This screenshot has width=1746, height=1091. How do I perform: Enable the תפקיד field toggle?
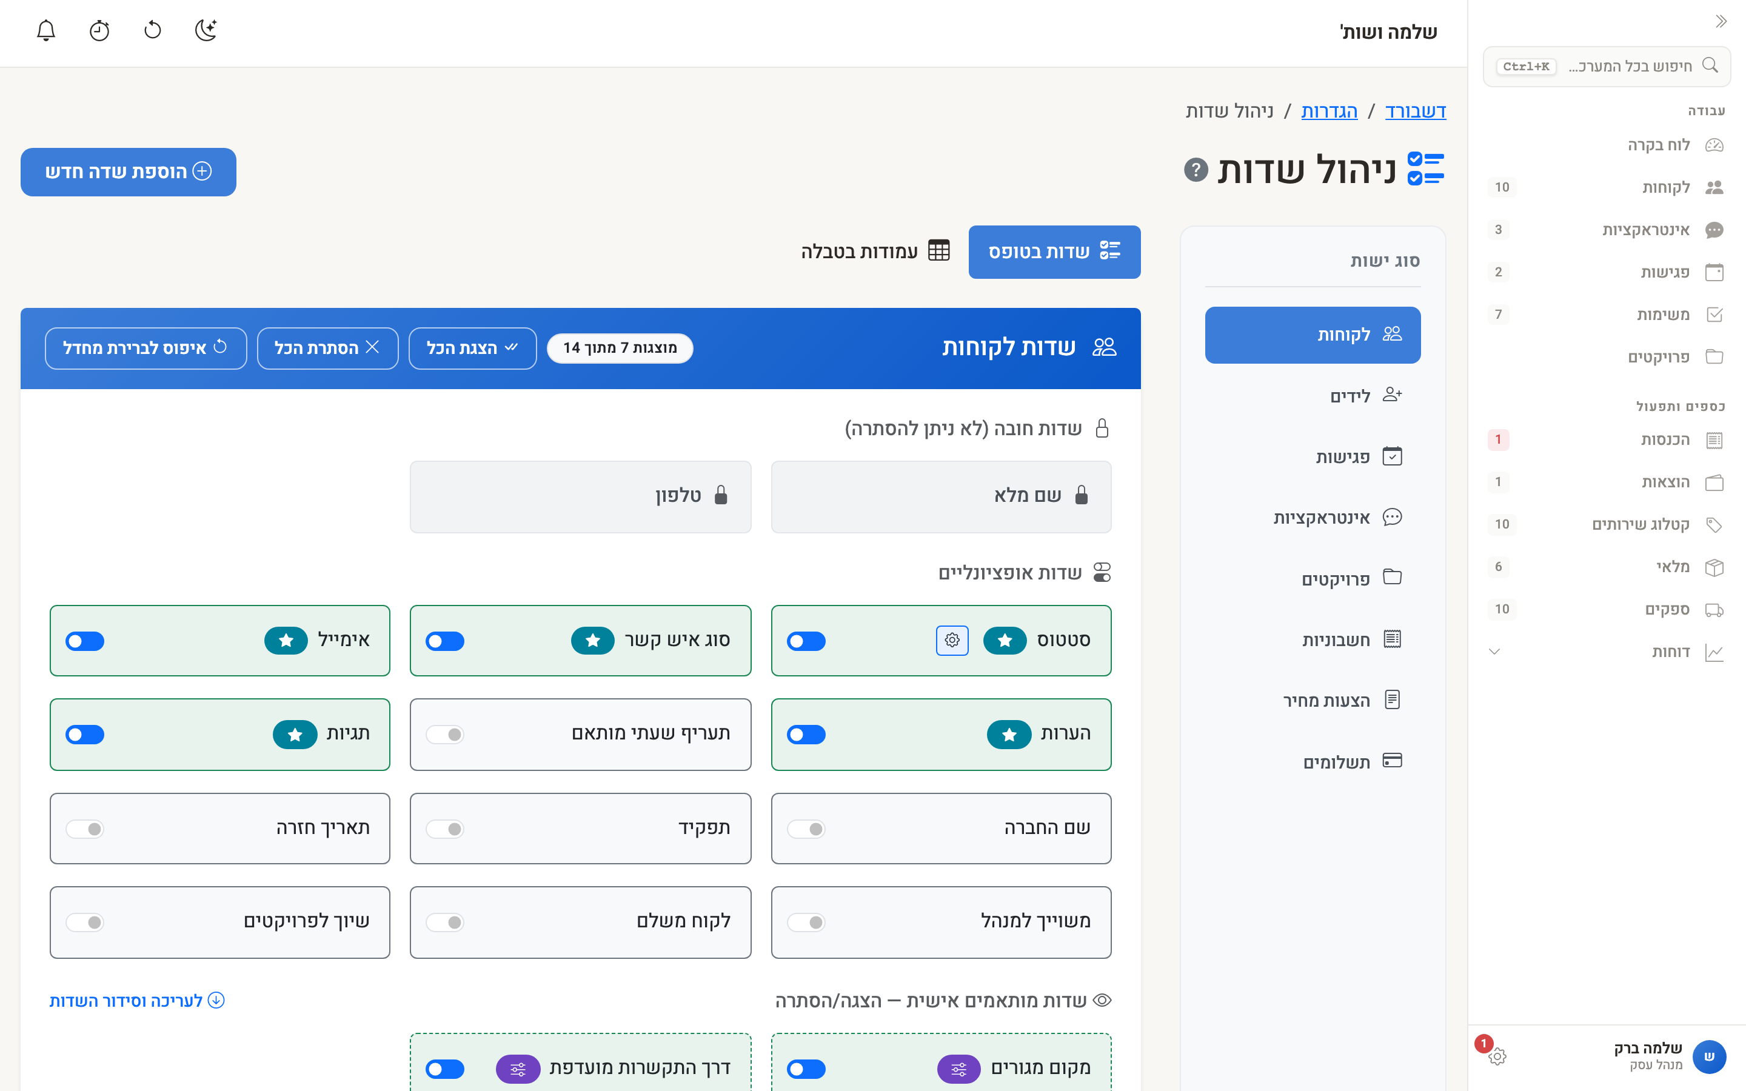(444, 829)
